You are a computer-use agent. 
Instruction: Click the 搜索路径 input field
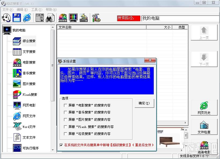[180, 19]
